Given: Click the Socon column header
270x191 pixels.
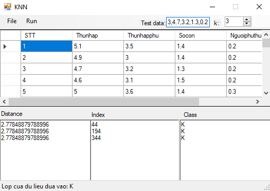Looking at the screenshot, I should click(201, 36).
